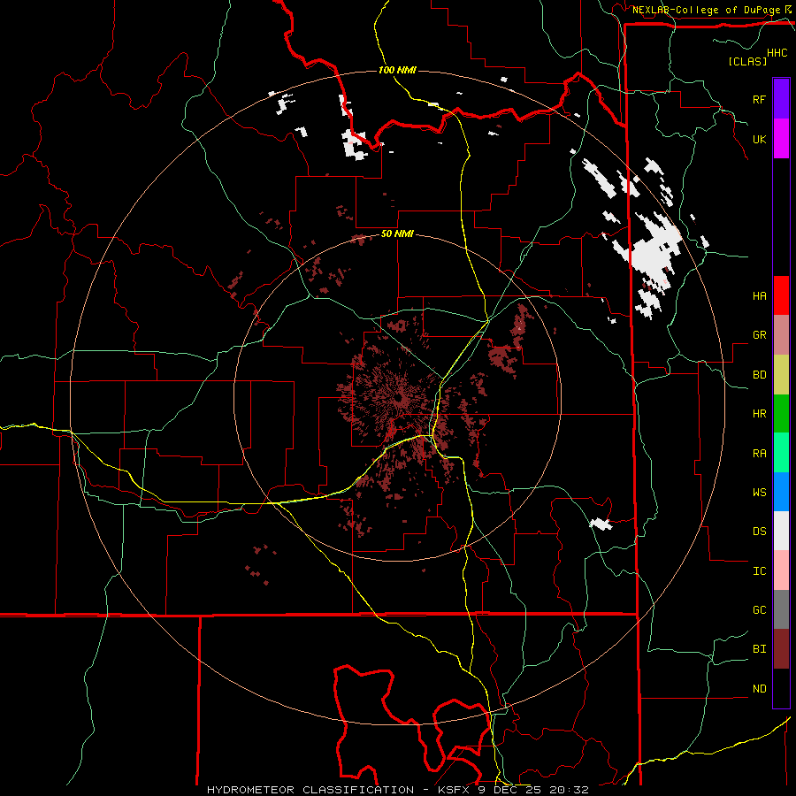Click the light green RA legend swatch
The height and width of the screenshot is (796, 796).
781,453
